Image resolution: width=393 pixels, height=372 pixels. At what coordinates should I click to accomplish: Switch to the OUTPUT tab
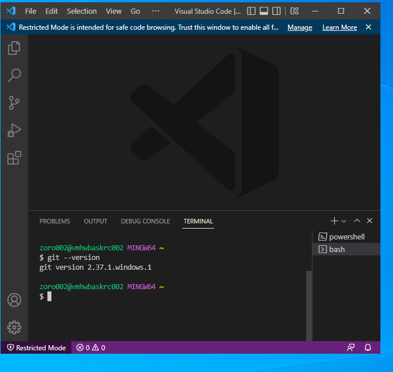pos(95,221)
